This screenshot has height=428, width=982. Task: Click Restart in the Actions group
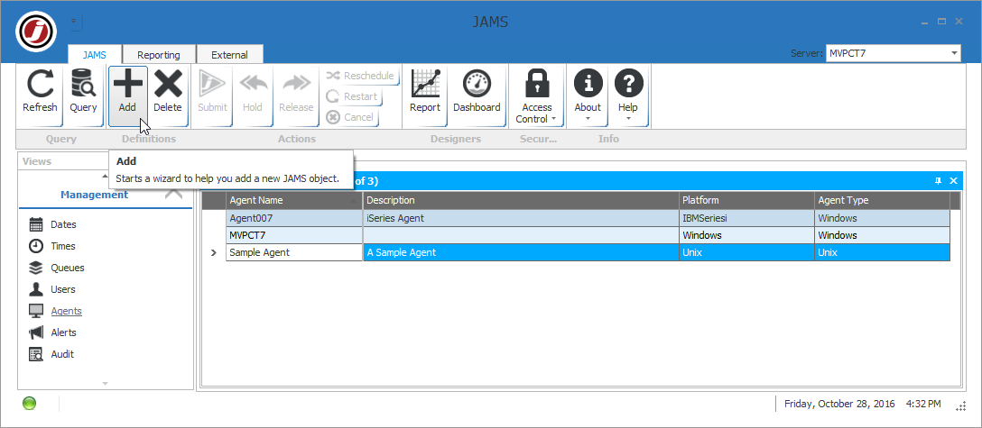tap(353, 96)
